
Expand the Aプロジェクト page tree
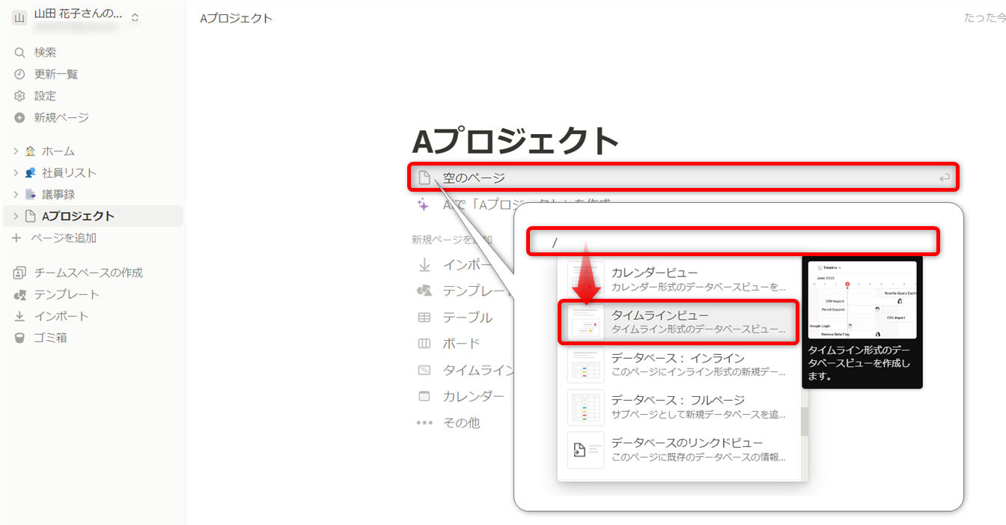[x=16, y=216]
